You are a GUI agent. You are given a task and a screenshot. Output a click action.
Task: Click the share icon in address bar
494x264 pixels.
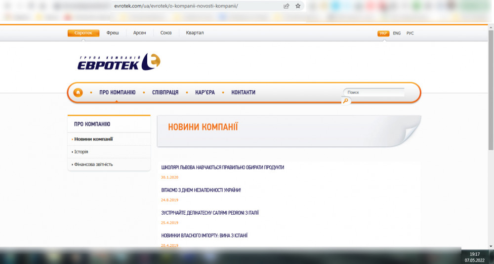coord(287,6)
